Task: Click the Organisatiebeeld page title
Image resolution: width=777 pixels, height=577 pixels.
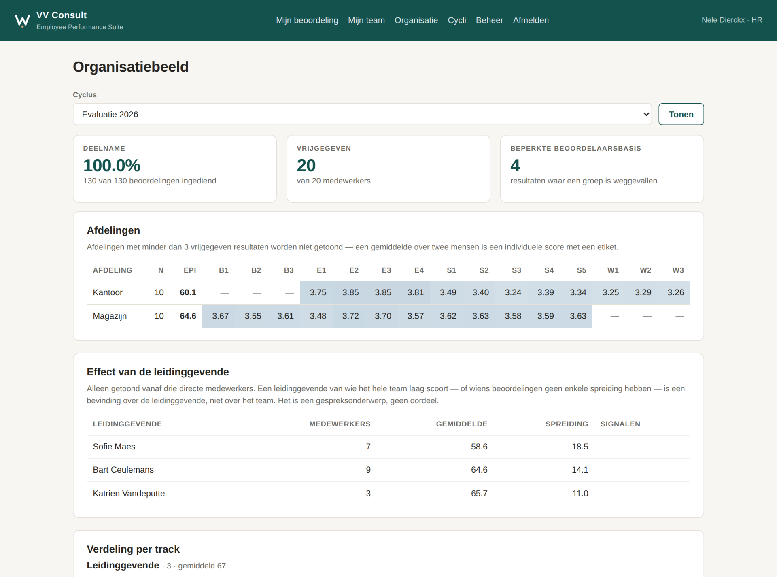Action: coord(131,67)
